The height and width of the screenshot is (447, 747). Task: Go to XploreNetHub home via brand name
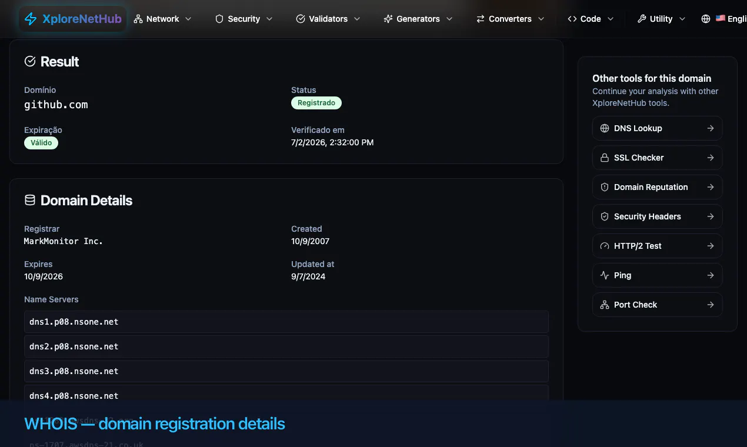(x=82, y=19)
